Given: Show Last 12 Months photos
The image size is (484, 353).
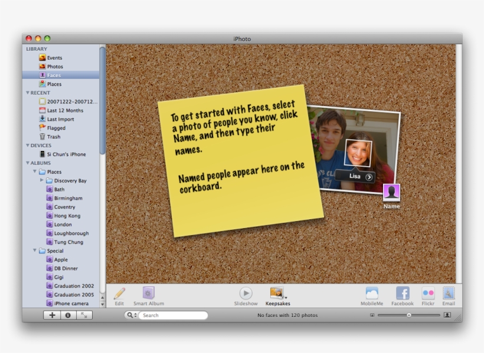Looking at the screenshot, I should pos(61,110).
